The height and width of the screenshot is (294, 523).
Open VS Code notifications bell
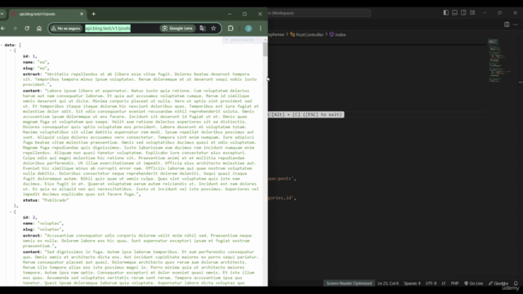[x=516, y=283]
